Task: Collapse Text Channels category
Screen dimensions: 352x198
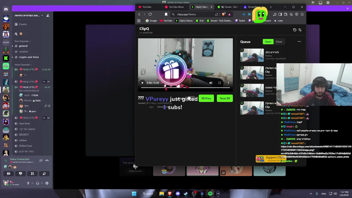Action: (23, 41)
